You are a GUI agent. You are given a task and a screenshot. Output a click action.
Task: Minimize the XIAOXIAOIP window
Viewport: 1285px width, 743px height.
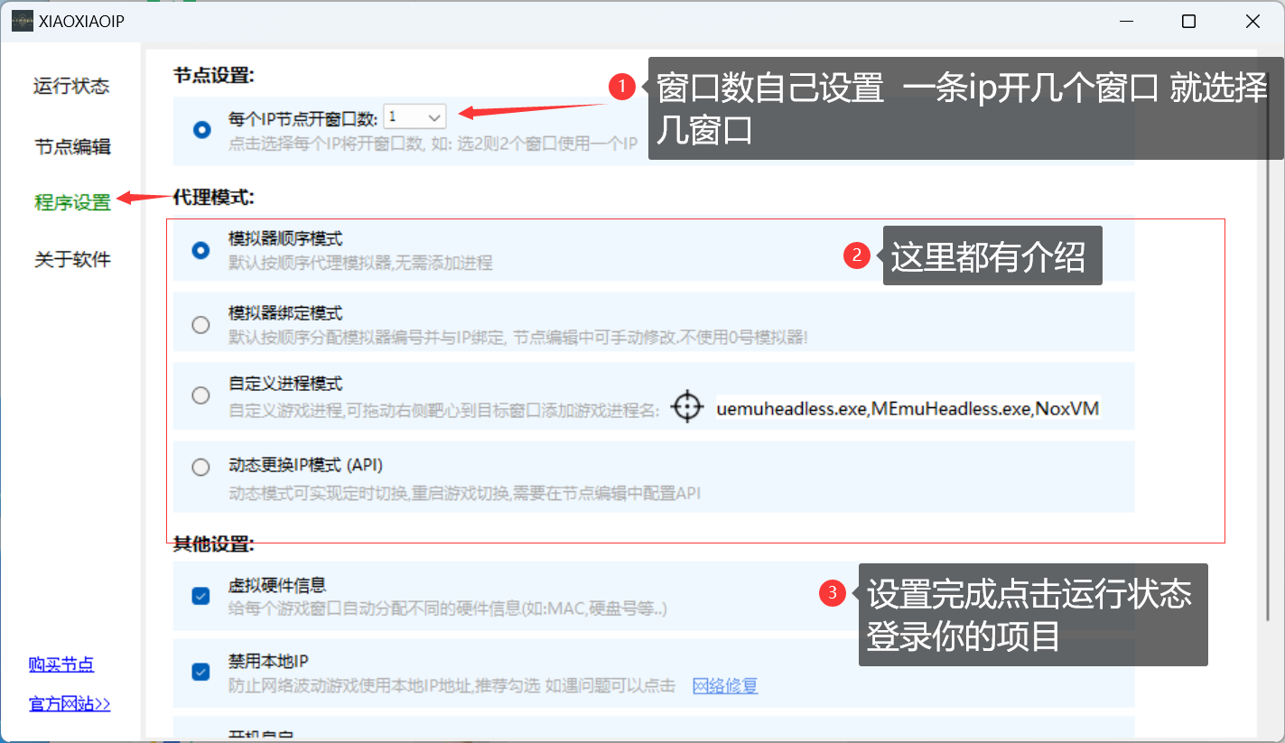[x=1125, y=22]
